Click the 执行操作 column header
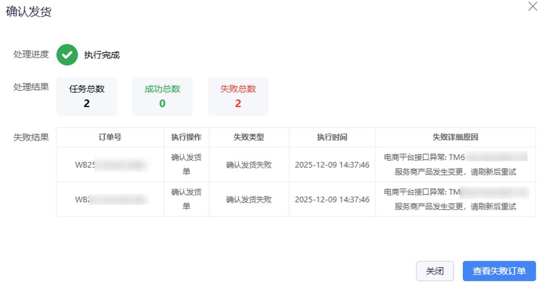 [x=186, y=137]
